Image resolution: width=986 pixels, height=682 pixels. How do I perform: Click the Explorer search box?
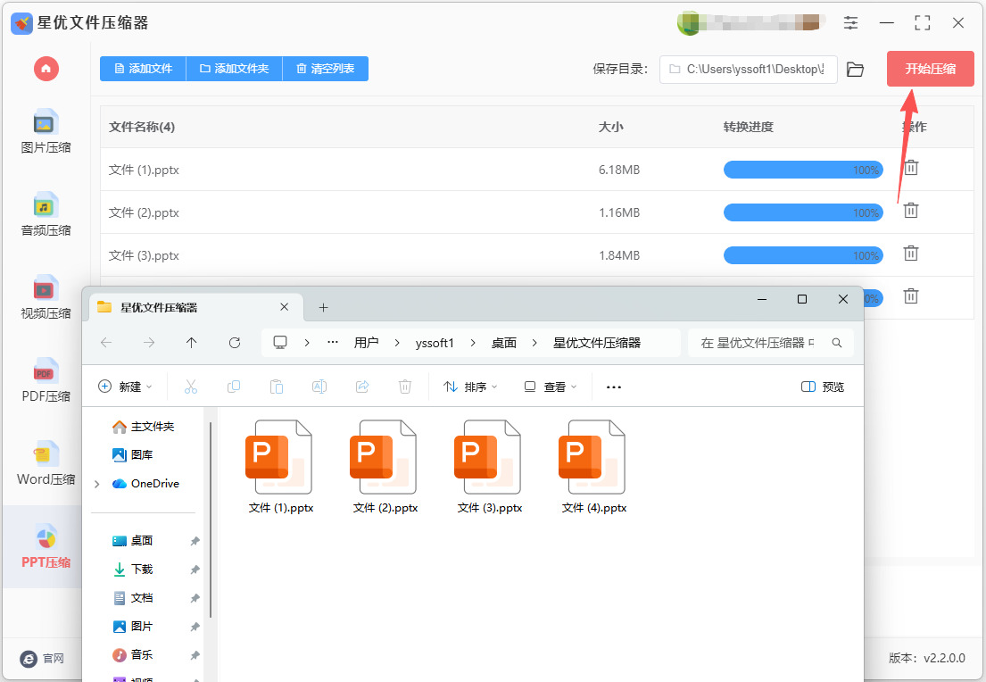[x=771, y=343]
